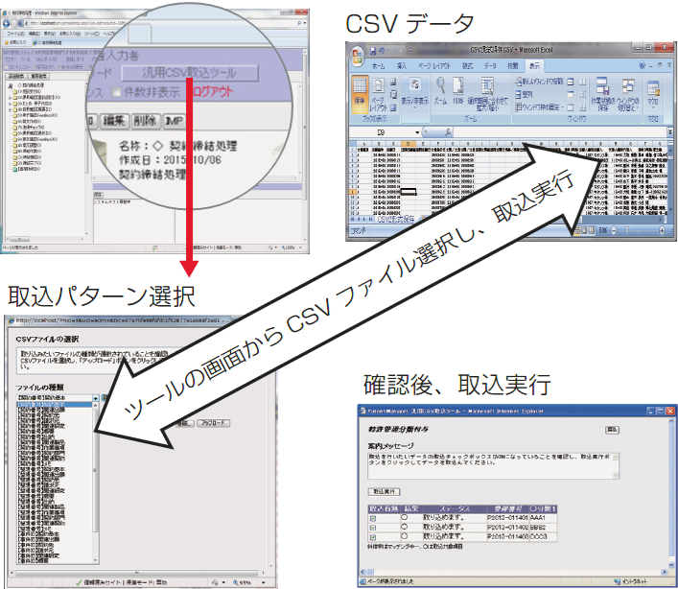Viewport: 678px width, 589px height.
Task: Click the 削除 button in the magnified toolbar
Action: coord(146,121)
